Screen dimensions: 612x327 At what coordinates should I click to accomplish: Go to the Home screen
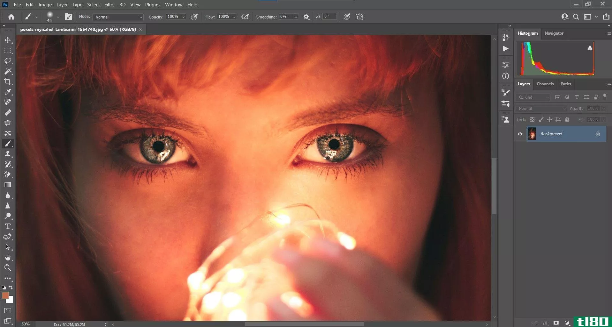(11, 17)
